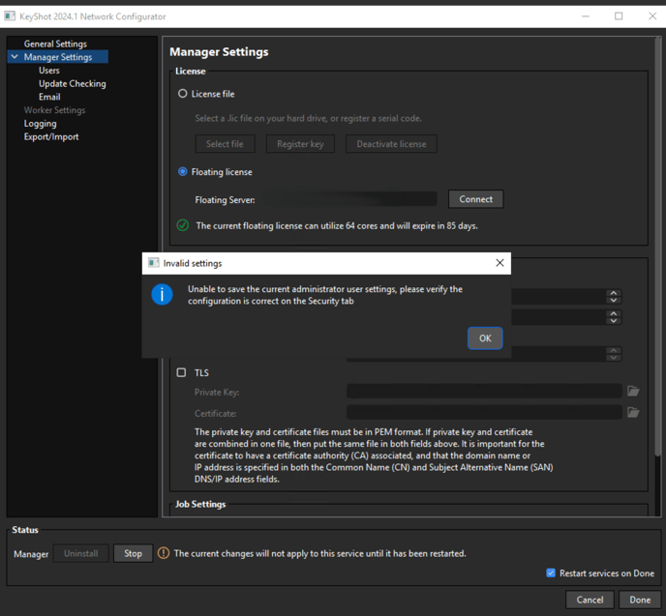Screen dimensions: 666x616
Task: Select the License file radio option
Action: tap(183, 94)
